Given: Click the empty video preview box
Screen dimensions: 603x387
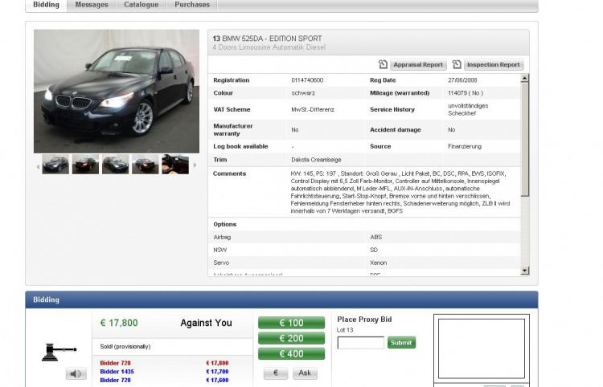Looking at the screenshot, I should point(482,348).
